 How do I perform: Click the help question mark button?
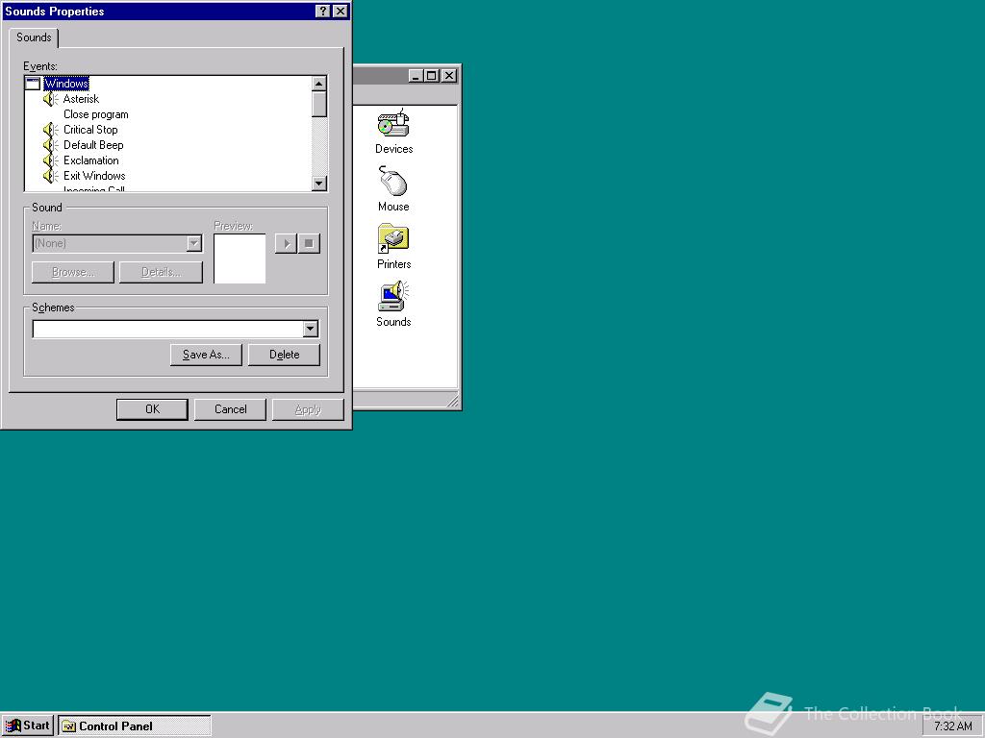322,12
